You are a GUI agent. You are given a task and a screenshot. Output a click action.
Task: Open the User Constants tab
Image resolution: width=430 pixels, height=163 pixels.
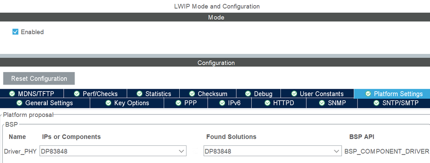[317, 94]
